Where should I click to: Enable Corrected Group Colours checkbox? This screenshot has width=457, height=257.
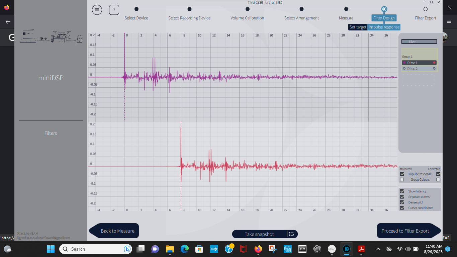point(438,180)
